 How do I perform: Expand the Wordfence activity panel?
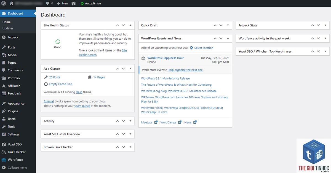[325, 38]
